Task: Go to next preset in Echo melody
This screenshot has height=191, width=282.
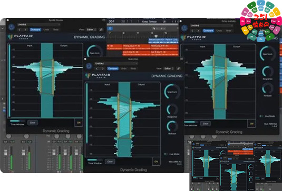Action: point(198,31)
